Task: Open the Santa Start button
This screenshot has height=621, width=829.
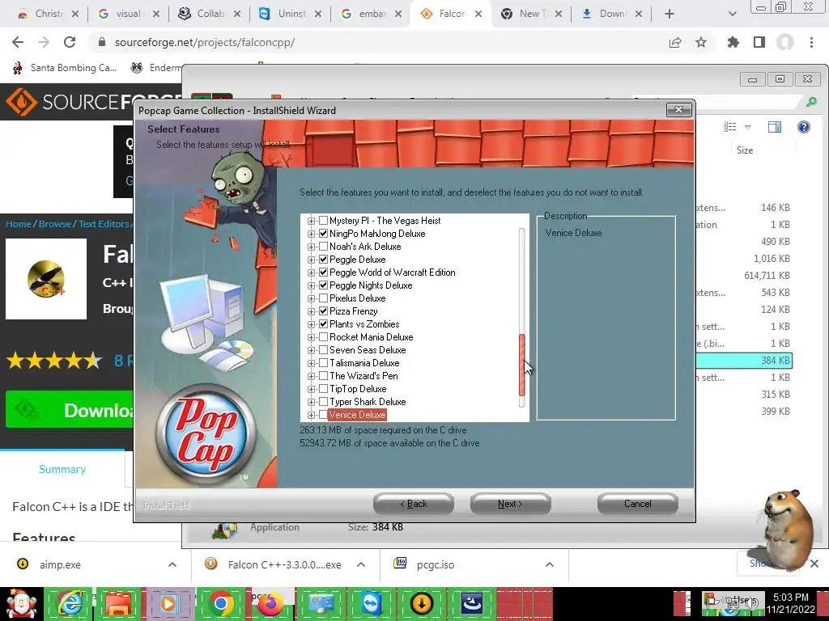Action: click(x=21, y=603)
